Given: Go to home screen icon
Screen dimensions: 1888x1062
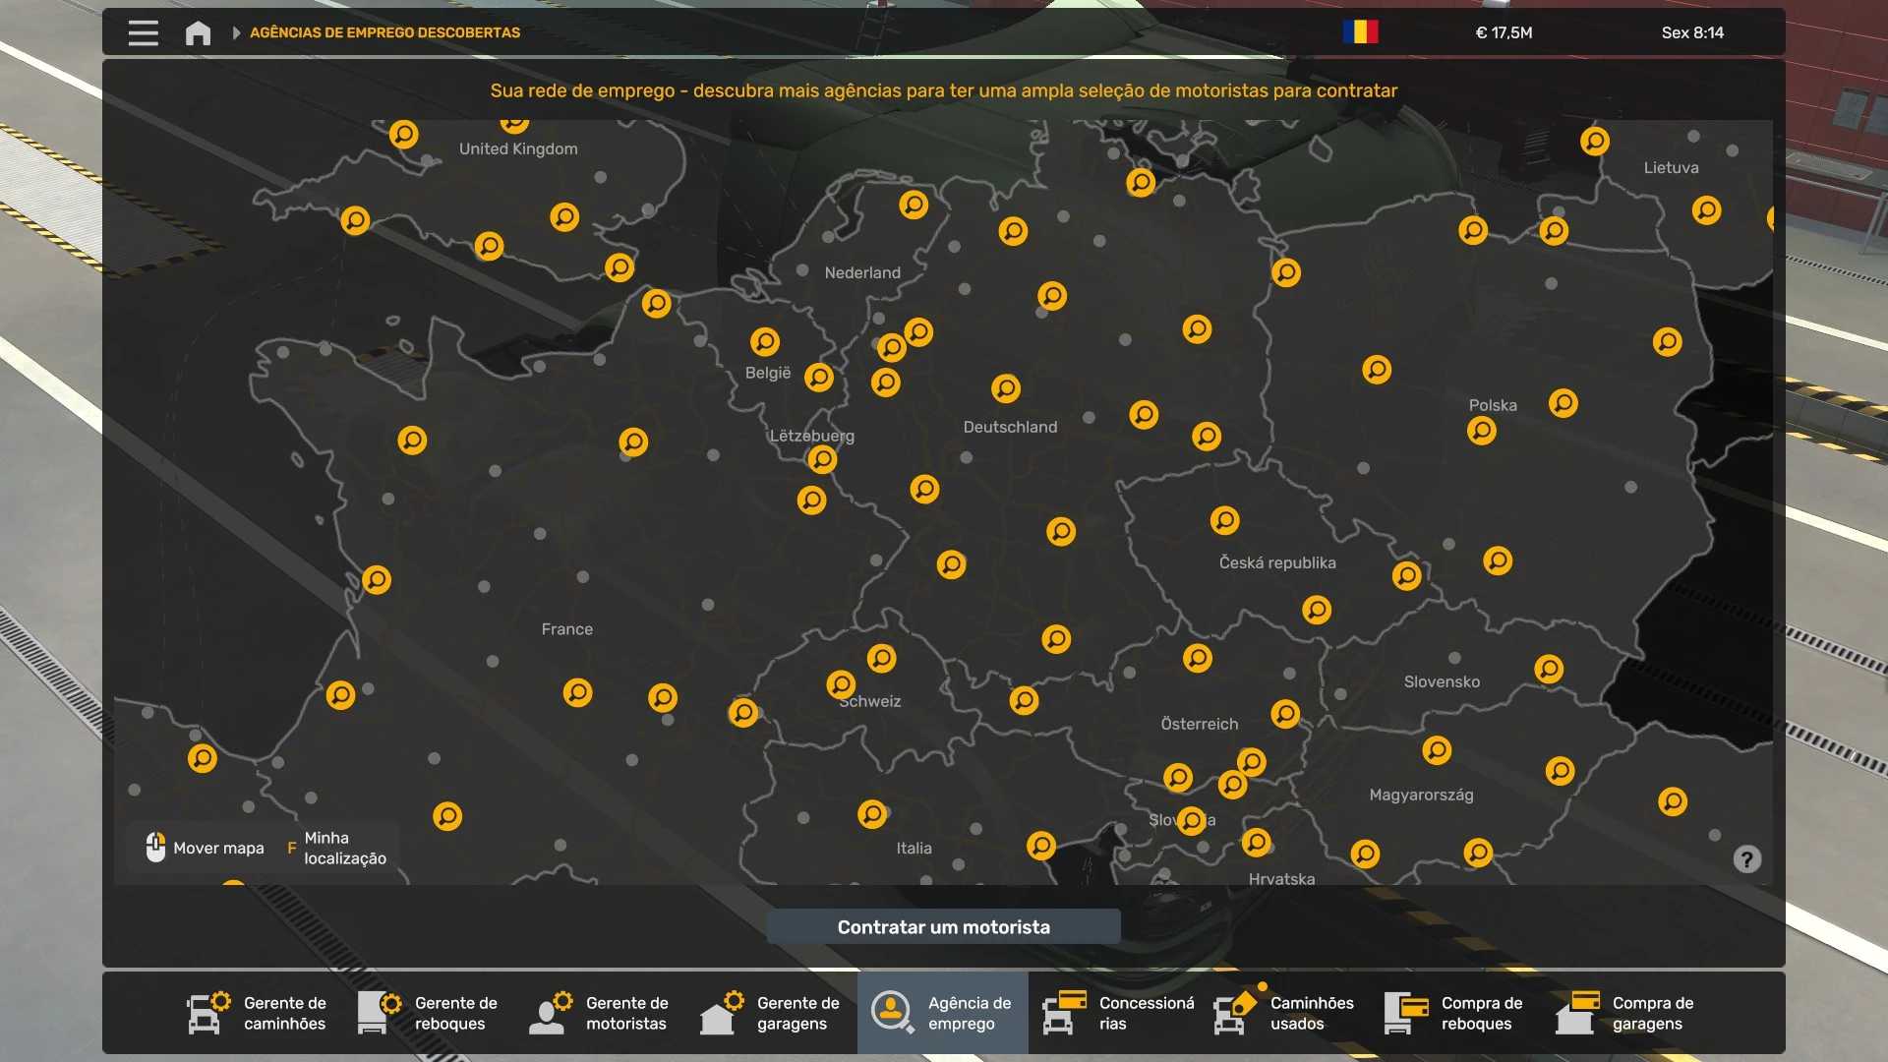Looking at the screenshot, I should point(198,33).
